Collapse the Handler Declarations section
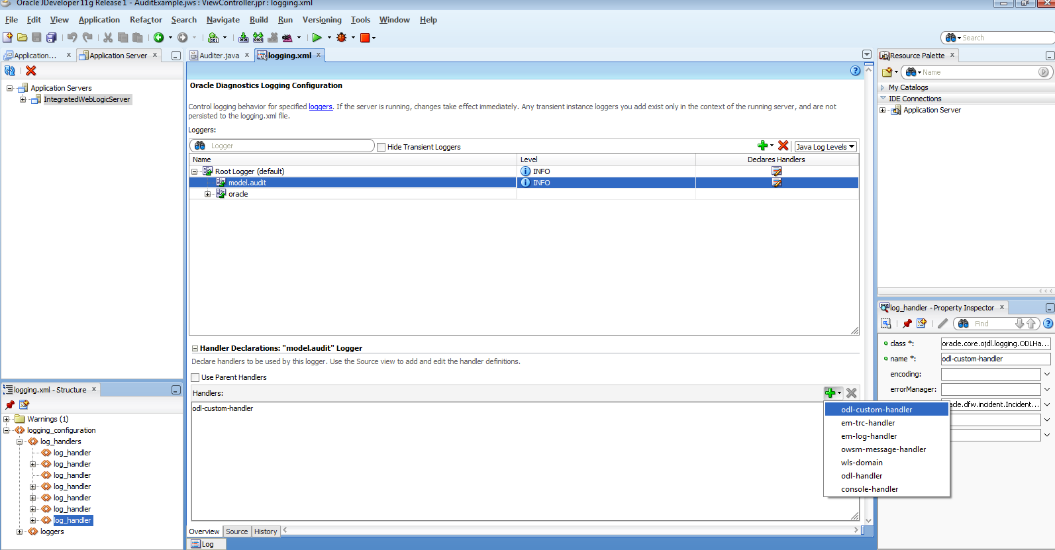Image resolution: width=1055 pixels, height=550 pixels. pos(195,348)
